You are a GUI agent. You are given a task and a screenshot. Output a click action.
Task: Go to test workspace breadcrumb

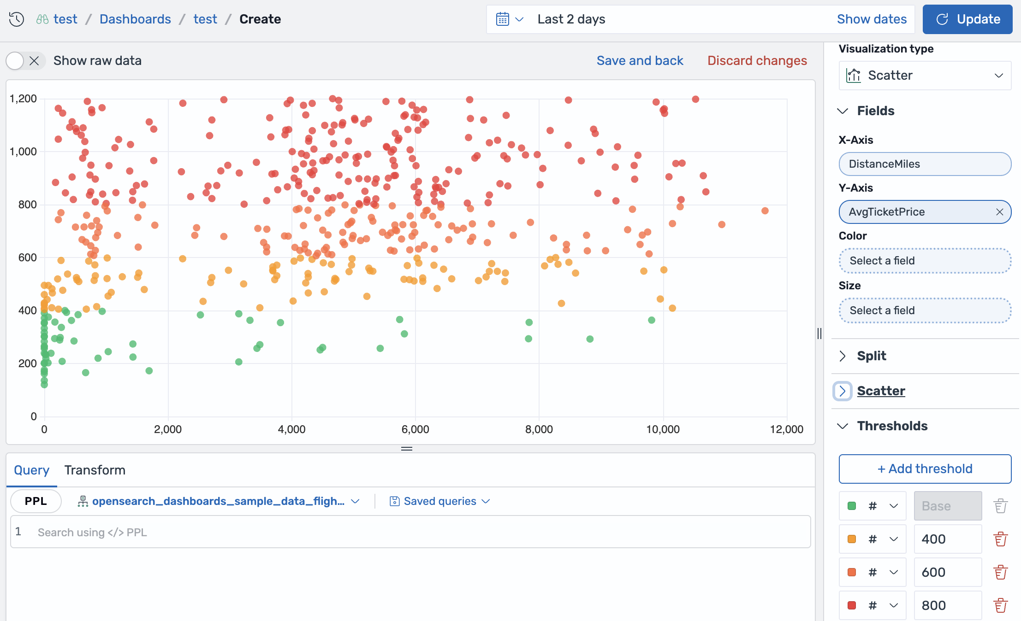(65, 19)
